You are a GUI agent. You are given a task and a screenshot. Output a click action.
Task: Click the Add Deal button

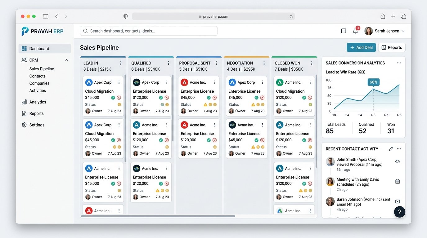(x=361, y=47)
